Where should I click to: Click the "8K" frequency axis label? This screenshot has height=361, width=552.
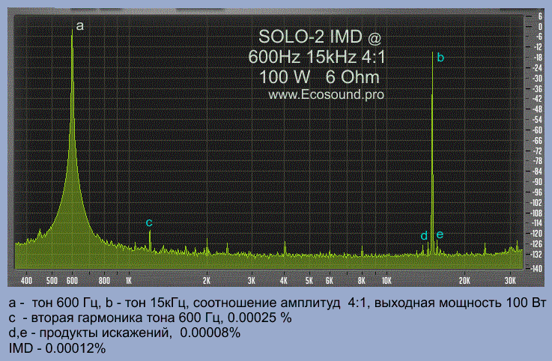362,281
